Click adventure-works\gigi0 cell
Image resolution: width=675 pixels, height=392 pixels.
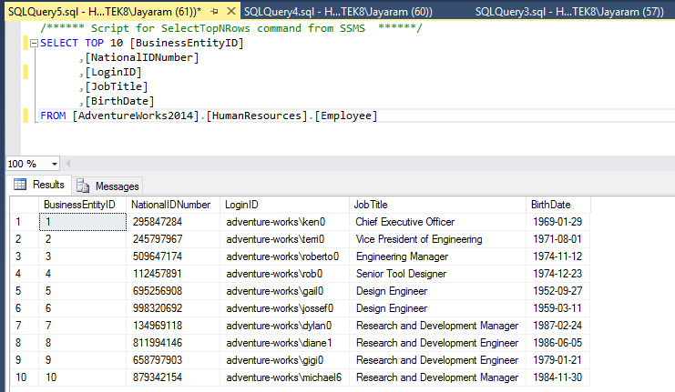pos(284,360)
